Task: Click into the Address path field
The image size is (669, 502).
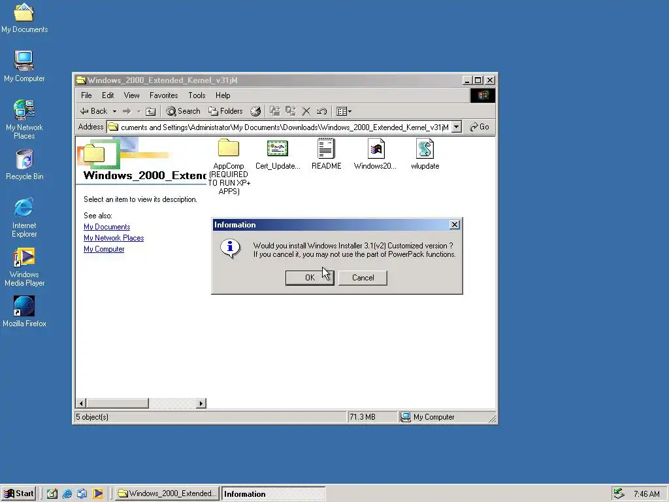Action: [280, 127]
